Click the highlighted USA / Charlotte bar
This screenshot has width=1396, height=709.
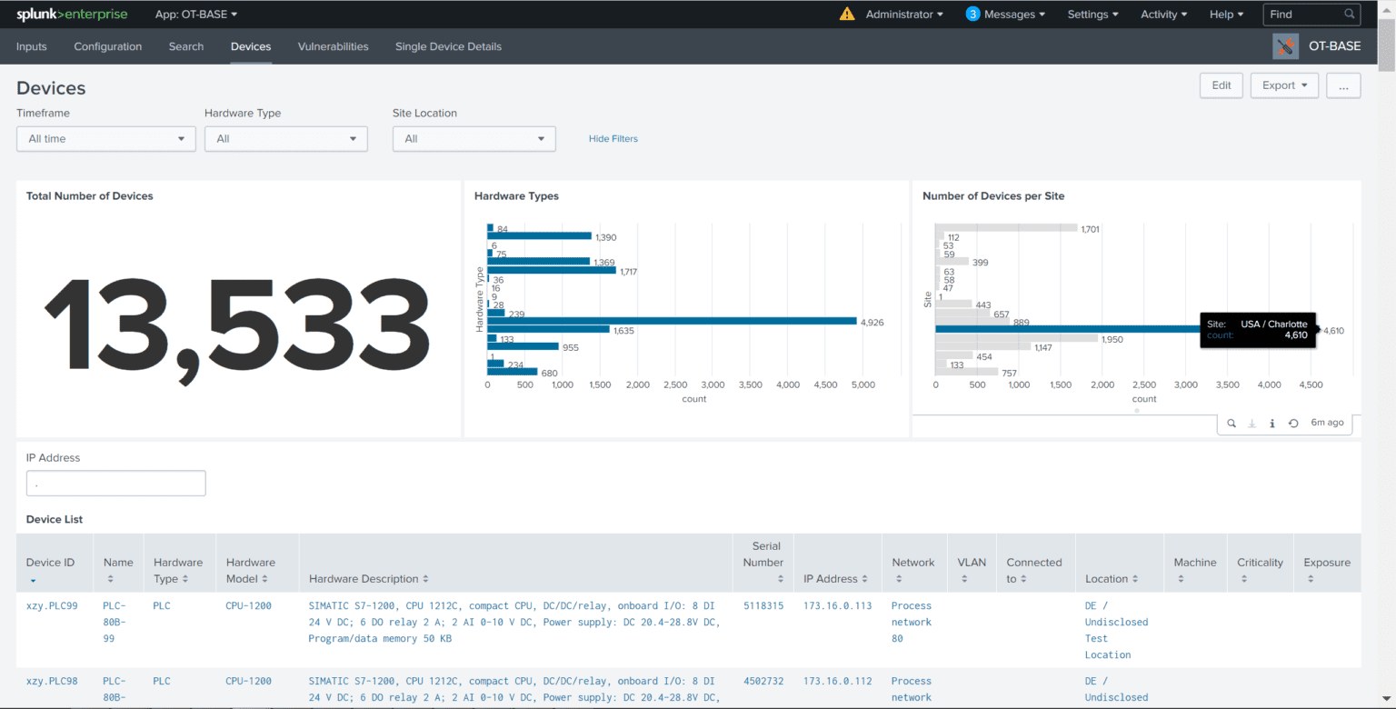tap(1127, 330)
